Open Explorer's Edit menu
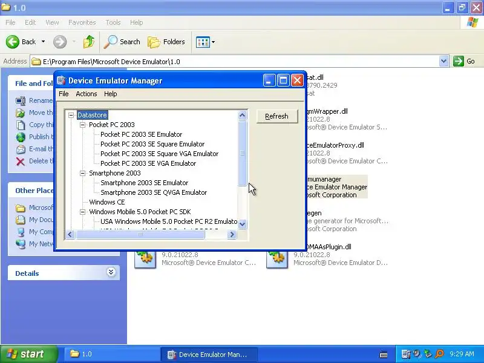 click(x=30, y=22)
